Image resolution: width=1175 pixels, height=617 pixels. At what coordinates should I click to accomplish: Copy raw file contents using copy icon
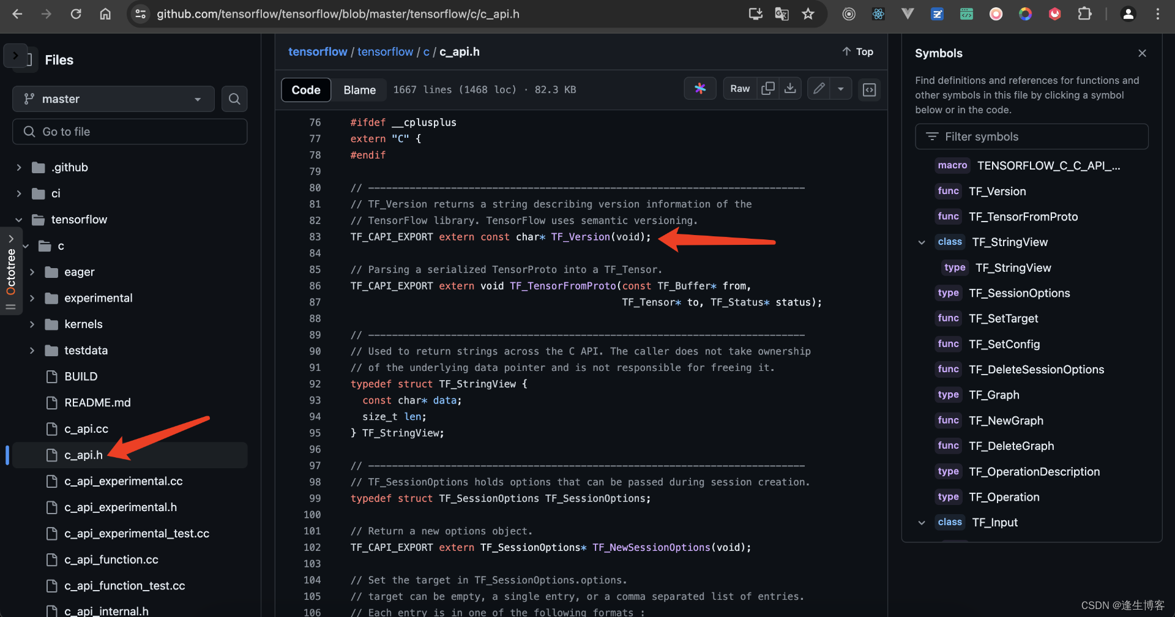768,88
